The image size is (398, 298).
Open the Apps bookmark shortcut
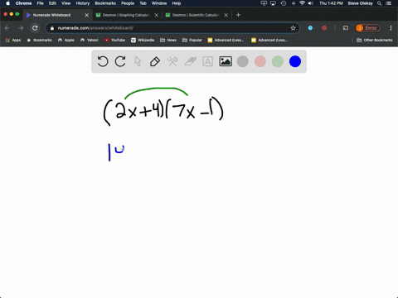tap(13, 40)
